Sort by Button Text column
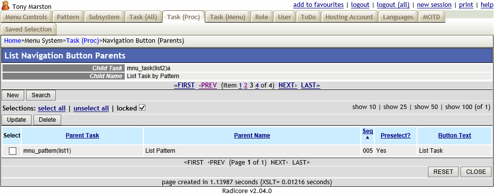494x194 pixels. pyautogui.click(x=455, y=136)
